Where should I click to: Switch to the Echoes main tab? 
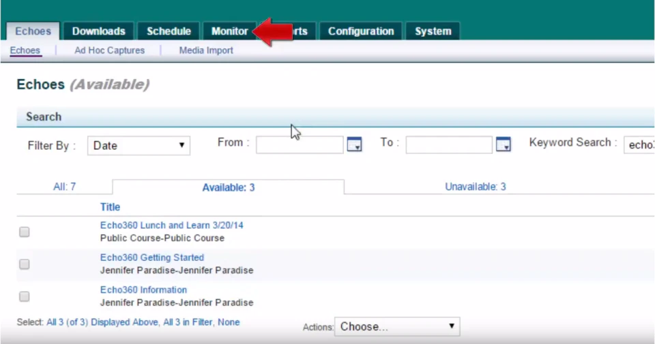(x=33, y=31)
